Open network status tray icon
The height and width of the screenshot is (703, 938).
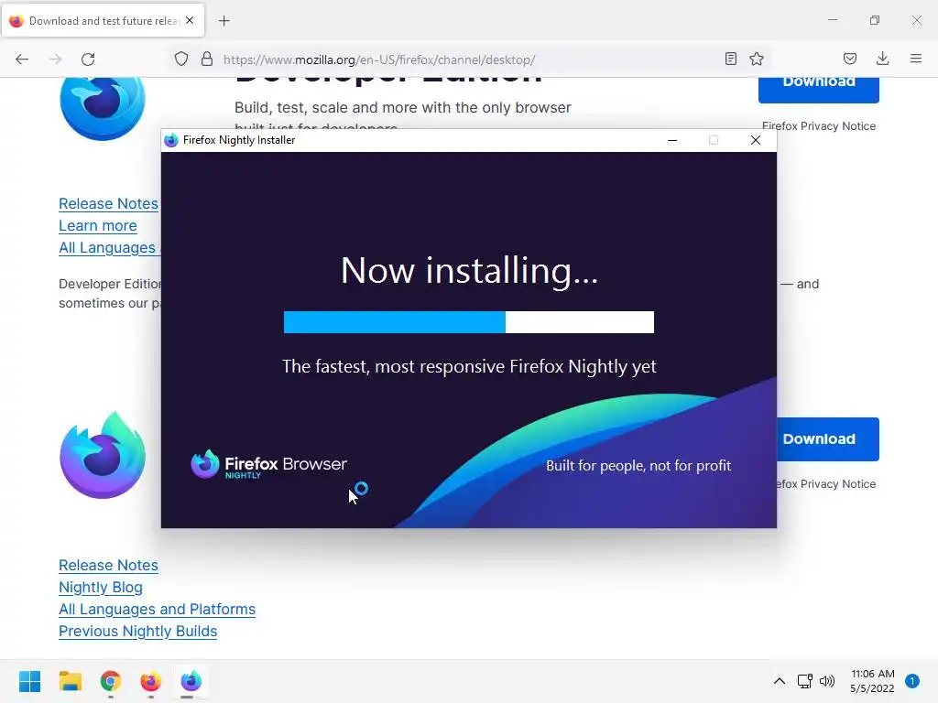[x=804, y=681]
